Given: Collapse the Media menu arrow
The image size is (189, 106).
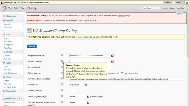Looking at the screenshot, I should click(22, 52).
